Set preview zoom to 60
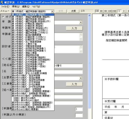Image resolution: width=129 pixels, height=119 pixels. tap(105, 11)
